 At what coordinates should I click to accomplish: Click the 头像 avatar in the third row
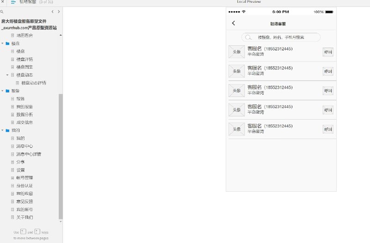[237, 91]
